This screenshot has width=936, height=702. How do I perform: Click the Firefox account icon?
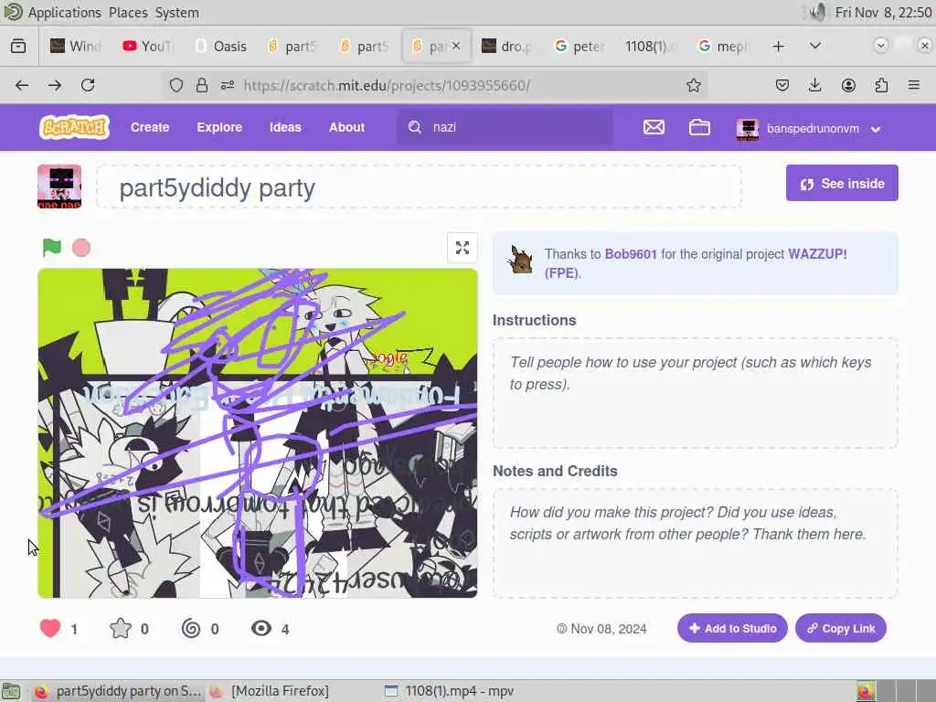[848, 85]
